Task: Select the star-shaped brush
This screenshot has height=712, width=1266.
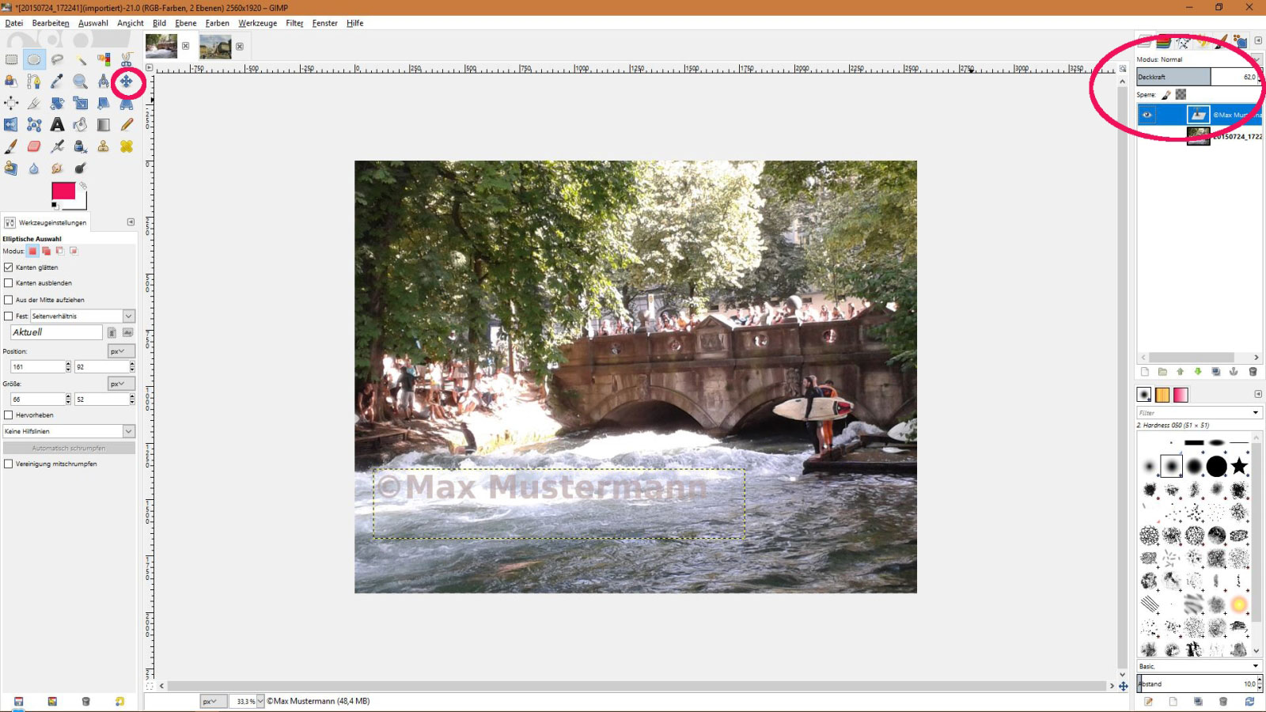Action: [1239, 466]
